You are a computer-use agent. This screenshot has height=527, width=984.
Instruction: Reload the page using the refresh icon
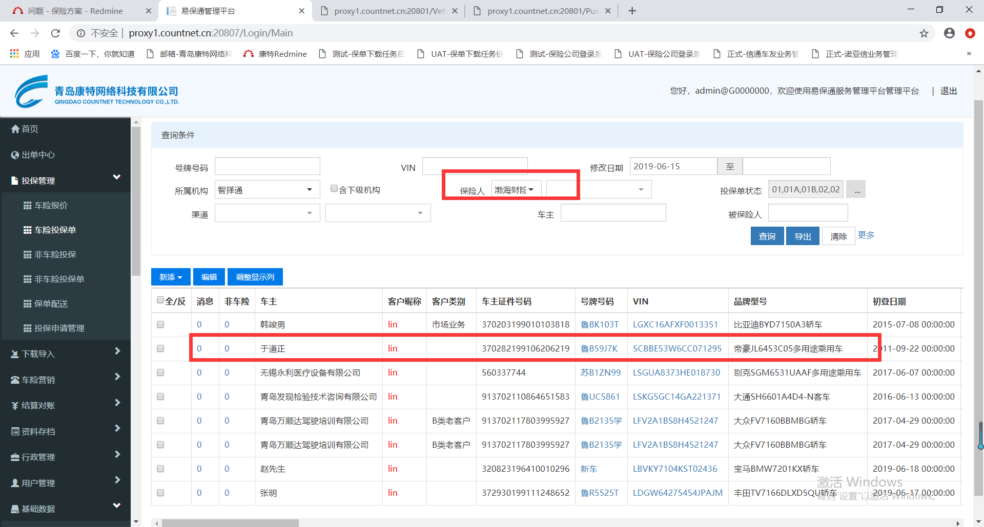point(55,33)
